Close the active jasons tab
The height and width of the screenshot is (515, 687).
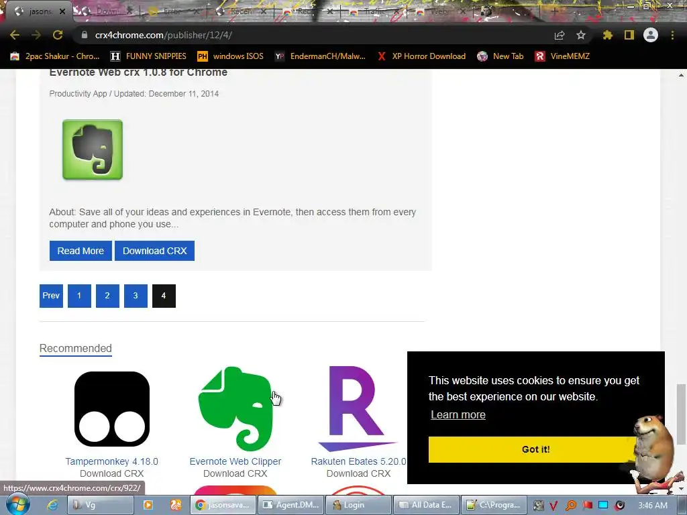click(62, 11)
